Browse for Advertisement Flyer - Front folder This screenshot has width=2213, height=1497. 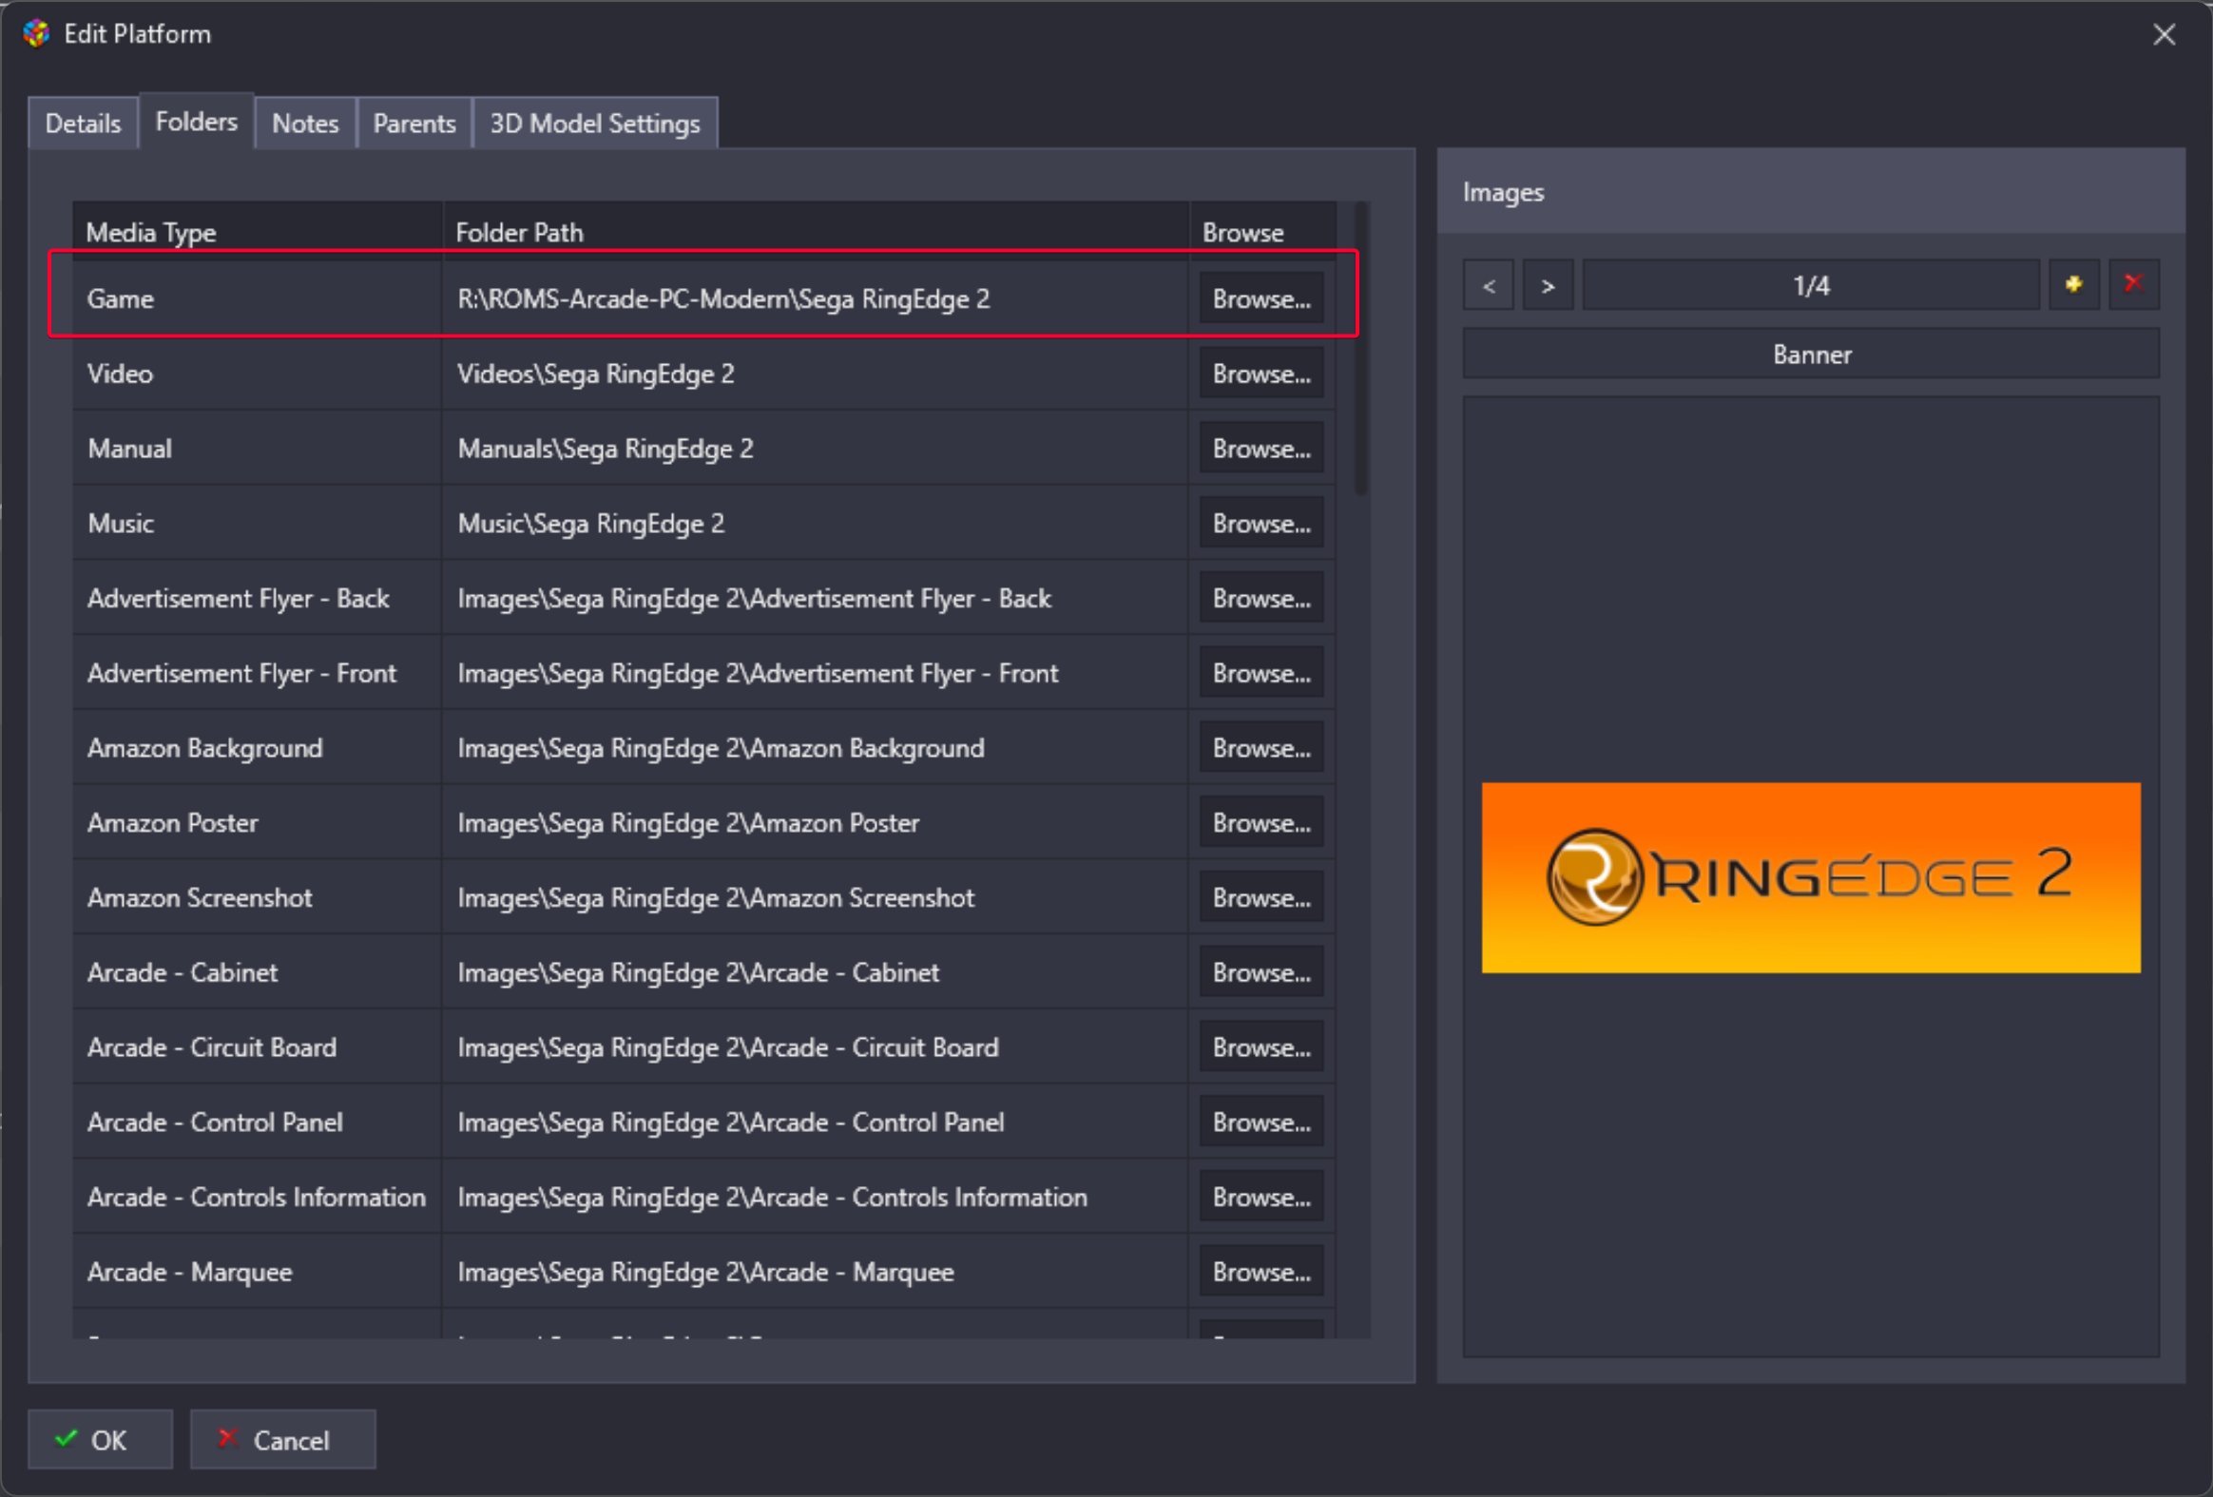[x=1260, y=673]
